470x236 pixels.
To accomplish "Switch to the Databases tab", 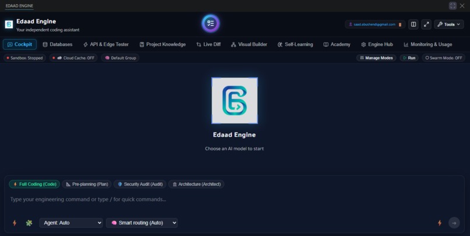I will 58,44.
